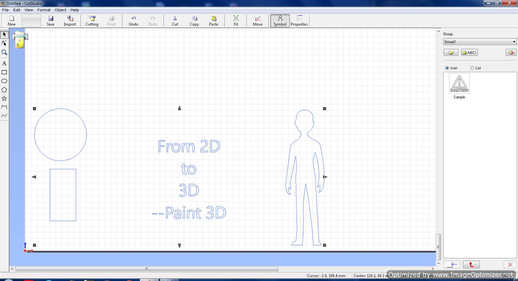The height and width of the screenshot is (281, 518).
Task: Select the star drawing tool
Action: 4,98
